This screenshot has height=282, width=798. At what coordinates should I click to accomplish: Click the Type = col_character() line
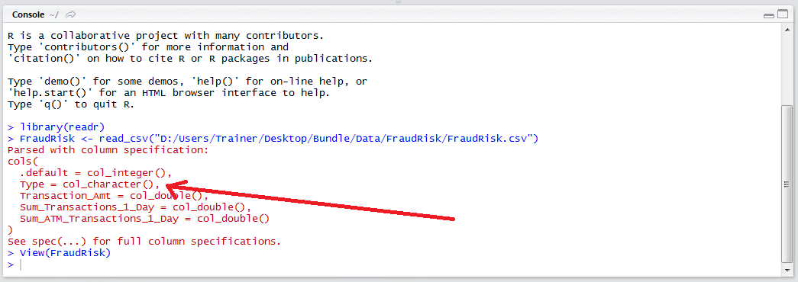[x=90, y=184]
